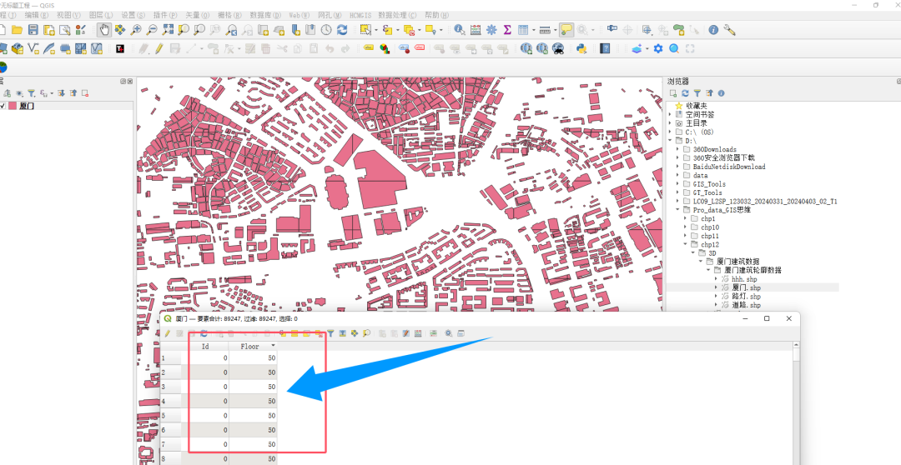This screenshot has width=901, height=465.
Task: Click the Id column header
Action: pyautogui.click(x=206, y=346)
